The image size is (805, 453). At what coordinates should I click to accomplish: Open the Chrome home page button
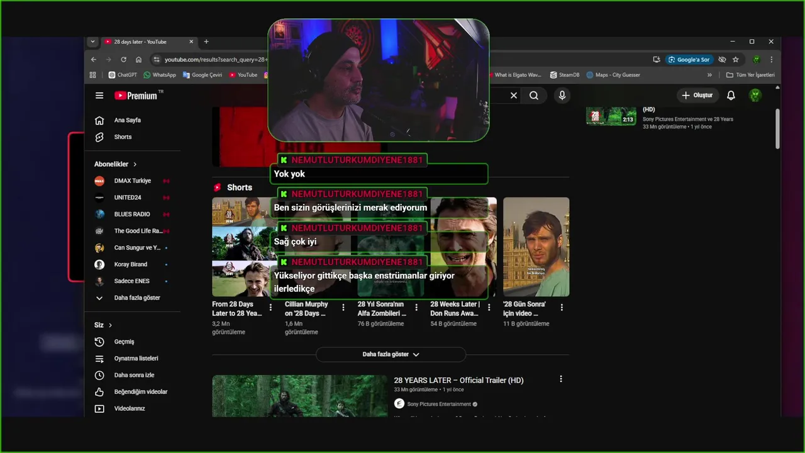pos(138,60)
